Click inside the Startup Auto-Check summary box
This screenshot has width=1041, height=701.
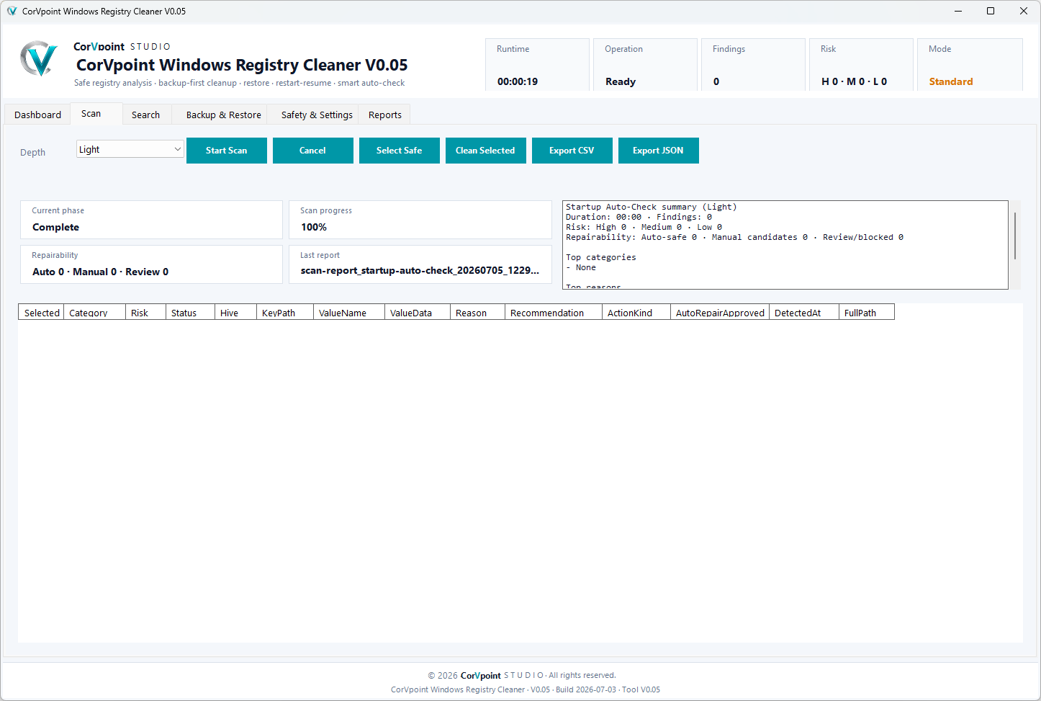[x=785, y=245]
